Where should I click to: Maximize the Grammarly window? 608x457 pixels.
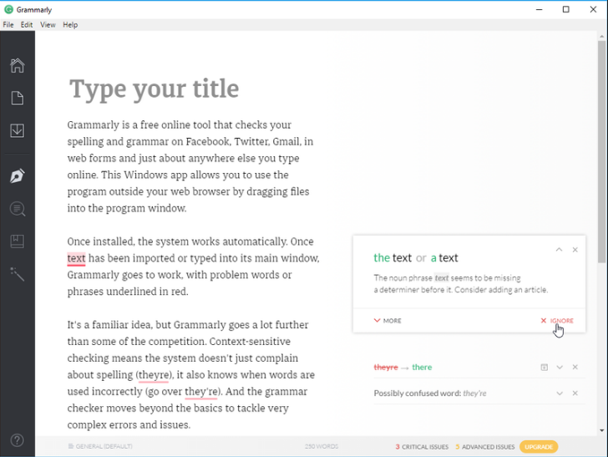click(566, 9)
